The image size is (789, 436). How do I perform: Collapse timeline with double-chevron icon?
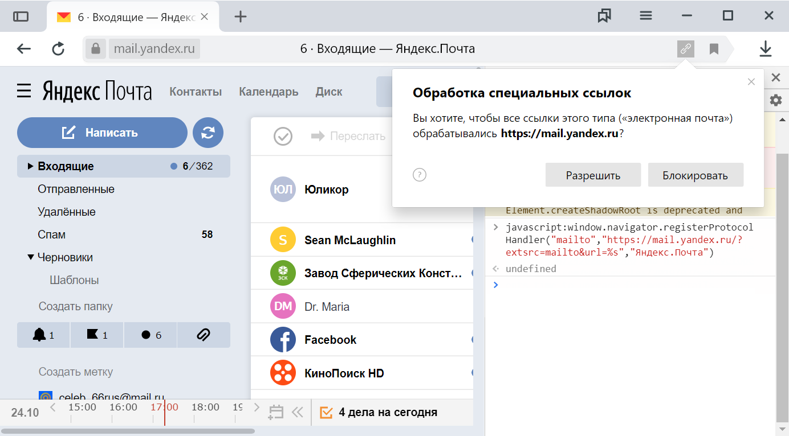[298, 412]
